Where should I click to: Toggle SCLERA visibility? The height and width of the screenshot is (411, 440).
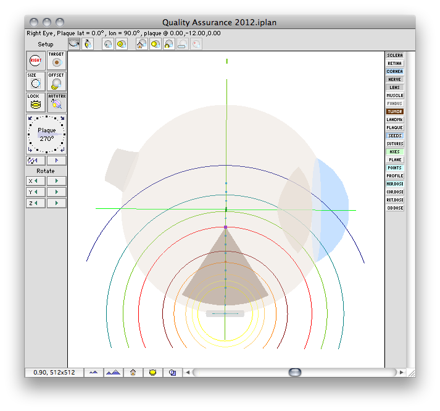pos(395,56)
